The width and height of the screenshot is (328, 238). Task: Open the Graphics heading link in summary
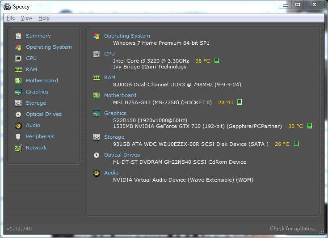(115, 113)
